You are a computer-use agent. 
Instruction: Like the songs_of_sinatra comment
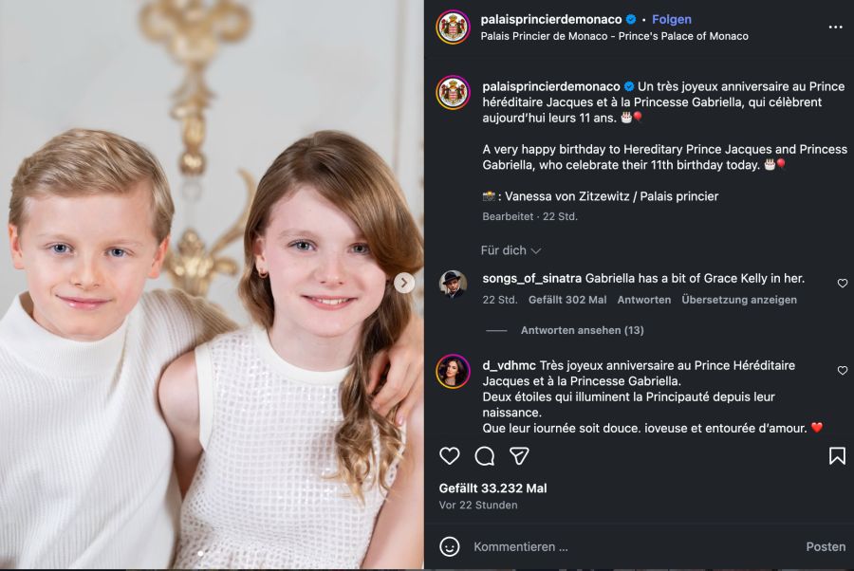[x=843, y=284]
